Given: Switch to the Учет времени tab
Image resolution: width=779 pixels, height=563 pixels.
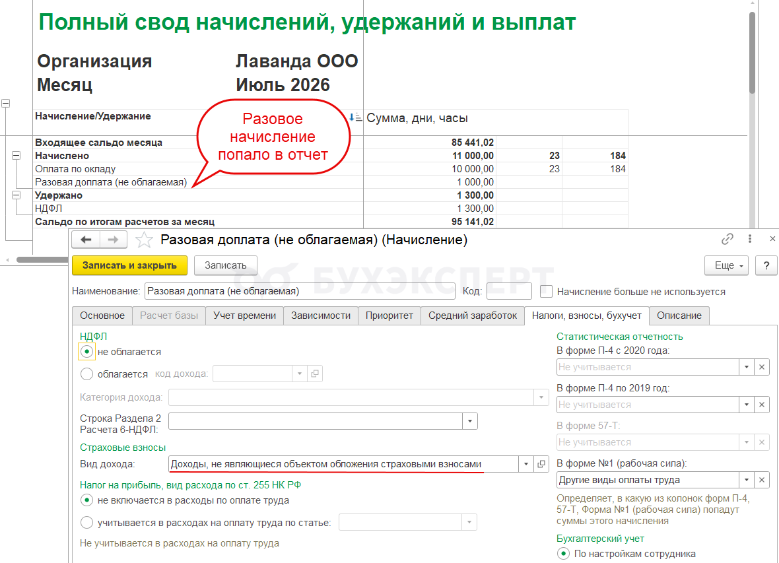Looking at the screenshot, I should (x=244, y=315).
